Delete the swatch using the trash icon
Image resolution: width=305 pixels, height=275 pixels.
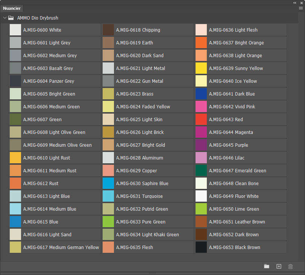tap(290, 266)
